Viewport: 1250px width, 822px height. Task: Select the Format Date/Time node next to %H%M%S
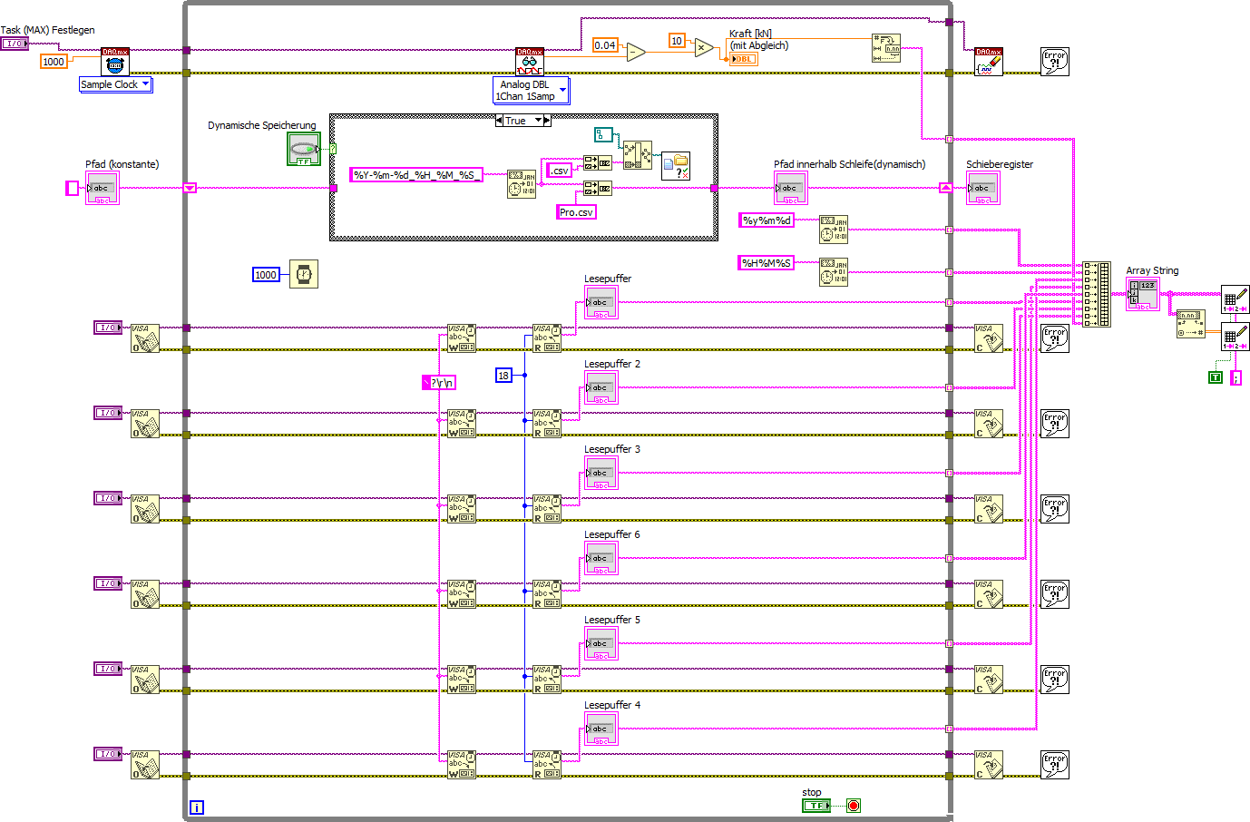click(834, 272)
